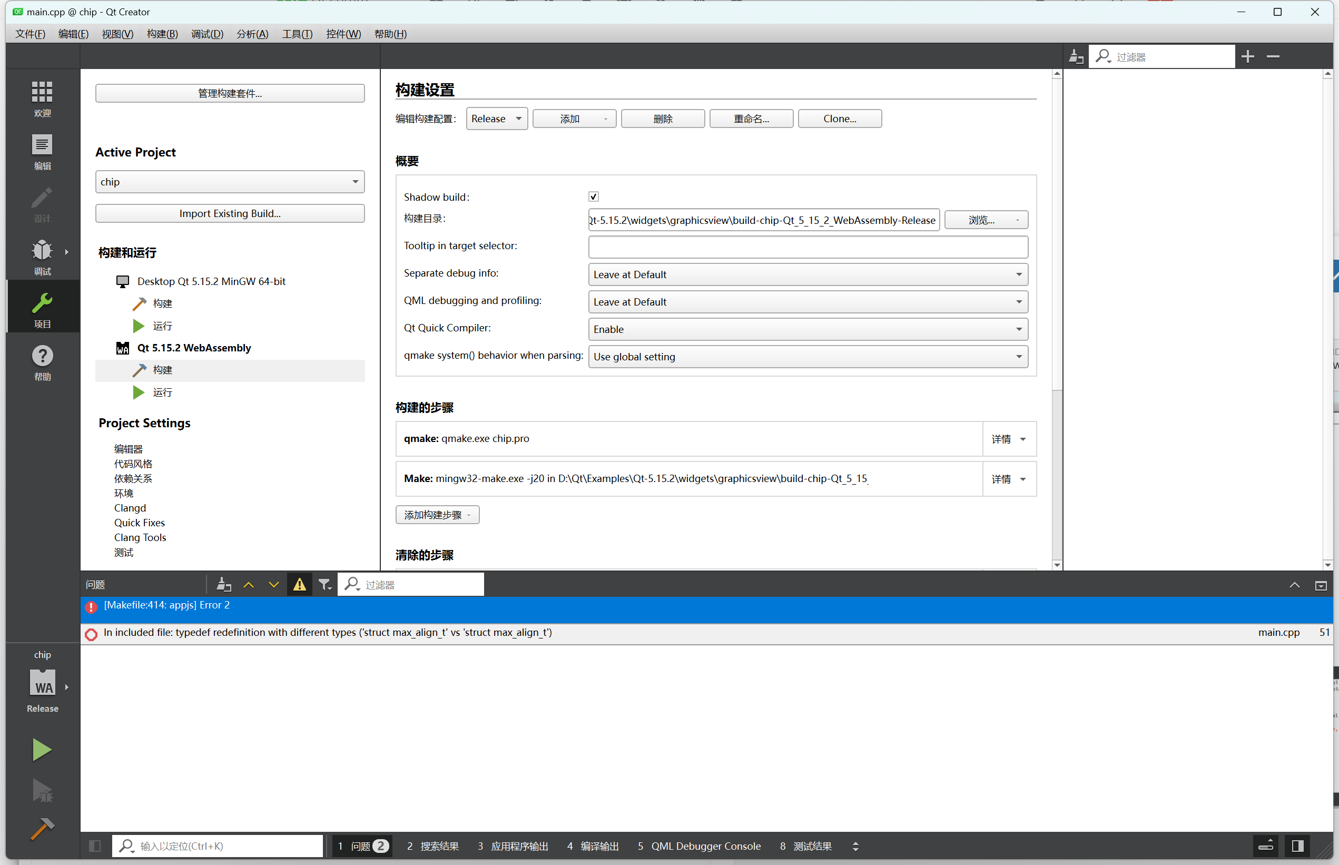Viewport: 1339px width, 865px height.
Task: Click the progress details toggle icon
Action: (x=1266, y=846)
